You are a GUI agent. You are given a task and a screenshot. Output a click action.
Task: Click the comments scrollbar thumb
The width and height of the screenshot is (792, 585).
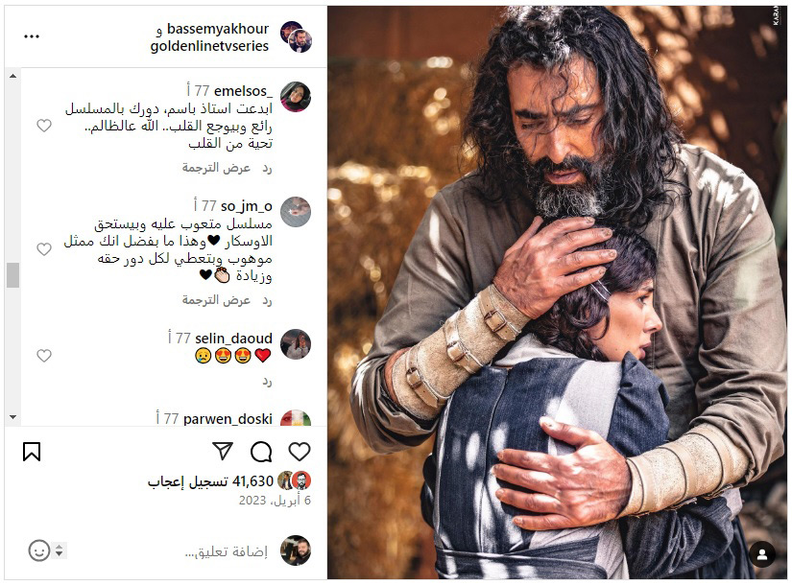[13, 275]
